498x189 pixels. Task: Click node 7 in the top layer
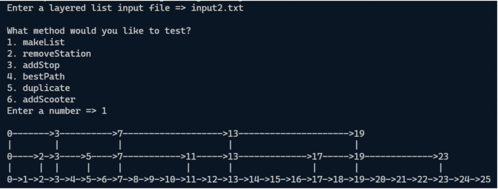tap(120, 133)
